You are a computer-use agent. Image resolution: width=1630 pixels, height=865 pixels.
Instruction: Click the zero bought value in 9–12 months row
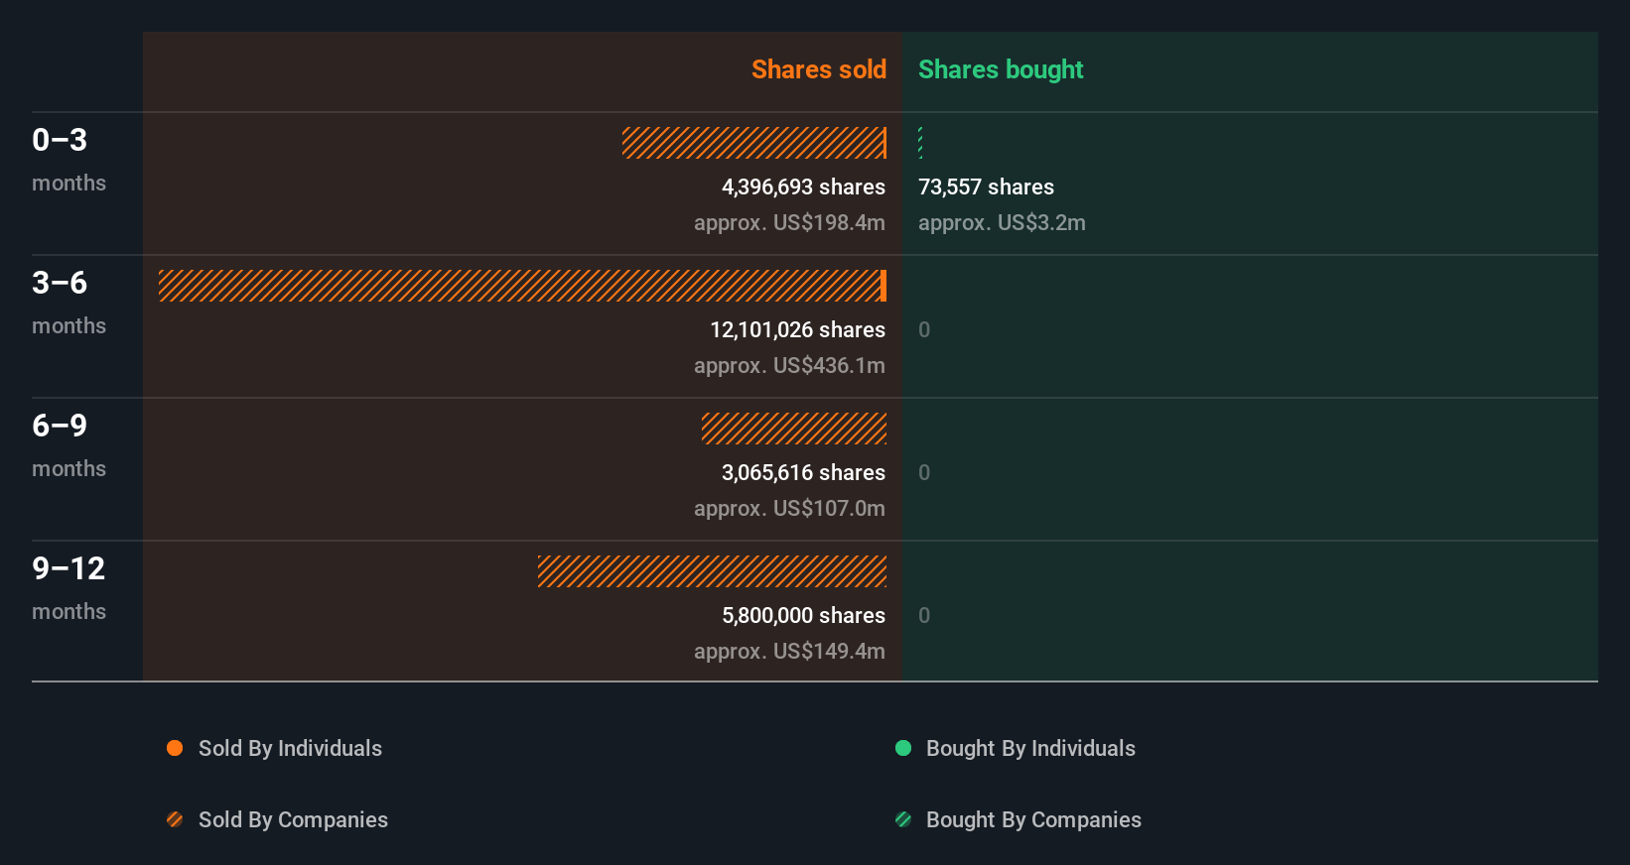[924, 615]
